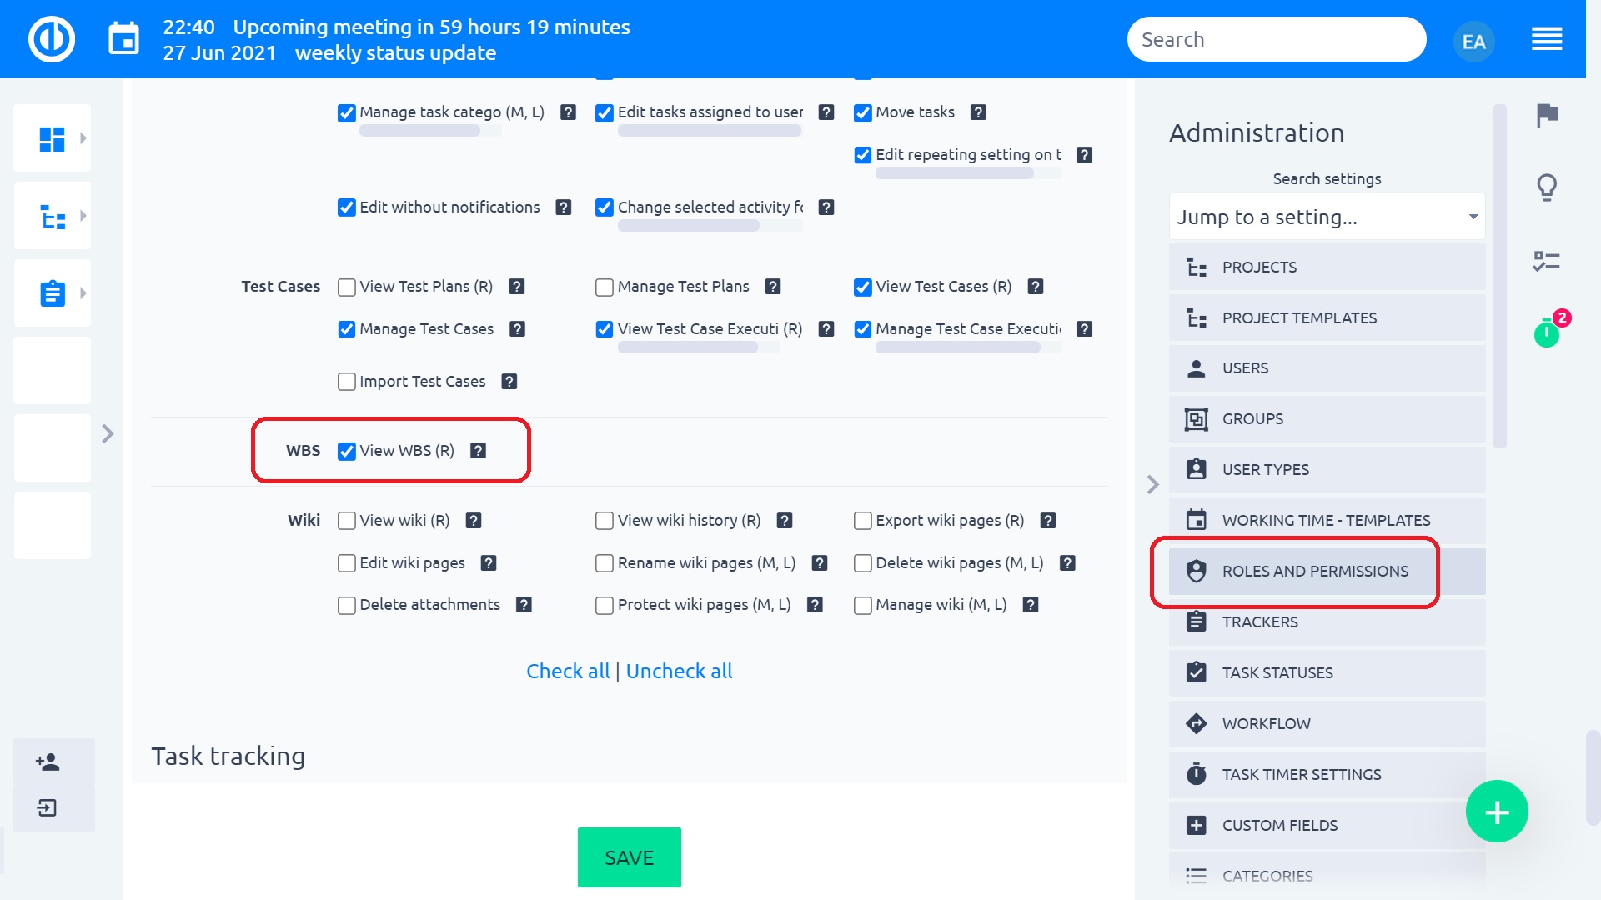Enable the Import Test Cases permission
Image resolution: width=1601 pixels, height=900 pixels.
pyautogui.click(x=347, y=382)
